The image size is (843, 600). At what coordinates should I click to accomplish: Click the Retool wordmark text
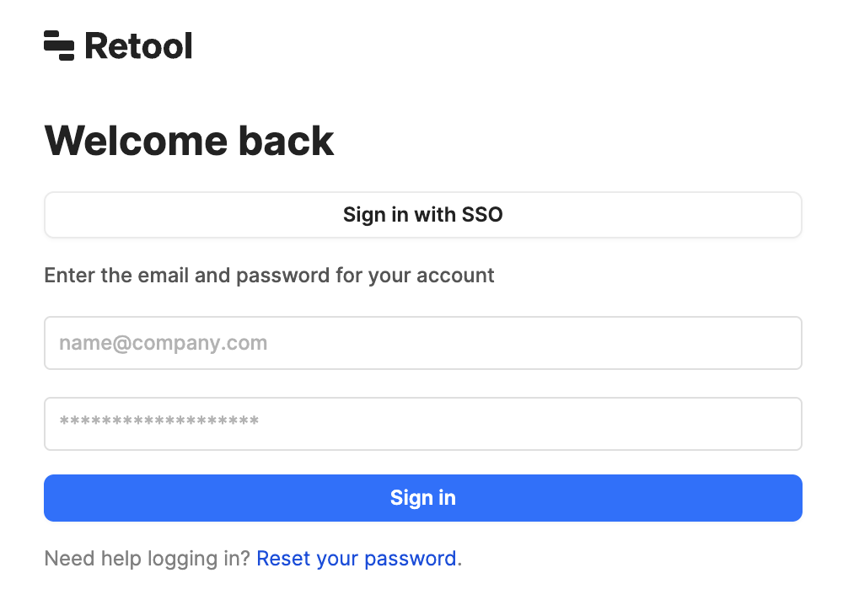(139, 46)
